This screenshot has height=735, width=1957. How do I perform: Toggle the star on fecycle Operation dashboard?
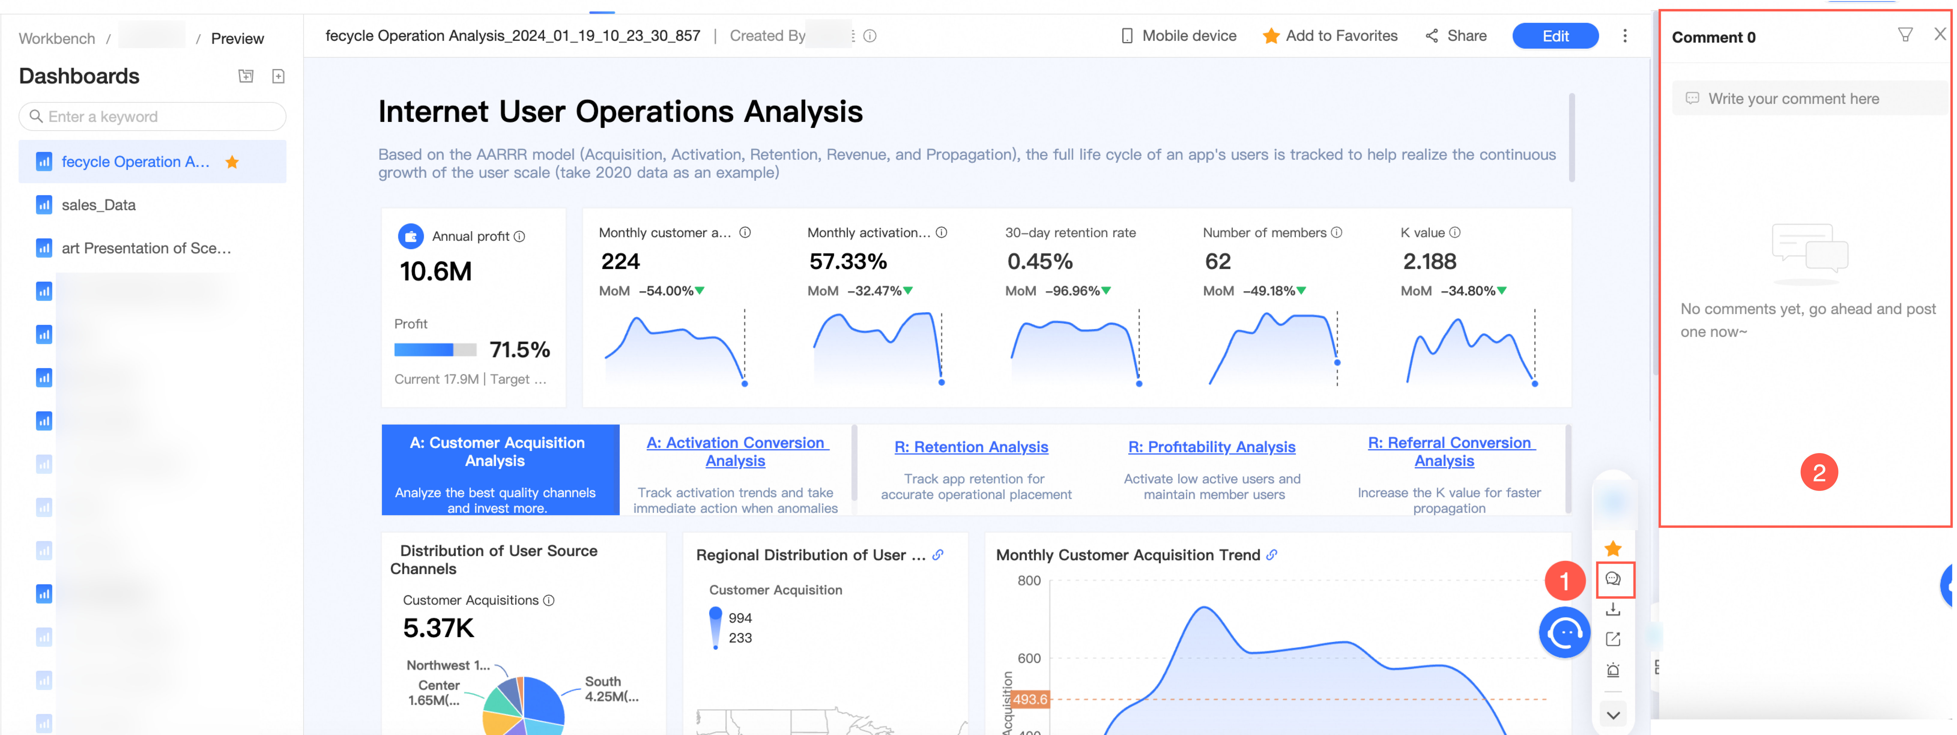point(232,162)
